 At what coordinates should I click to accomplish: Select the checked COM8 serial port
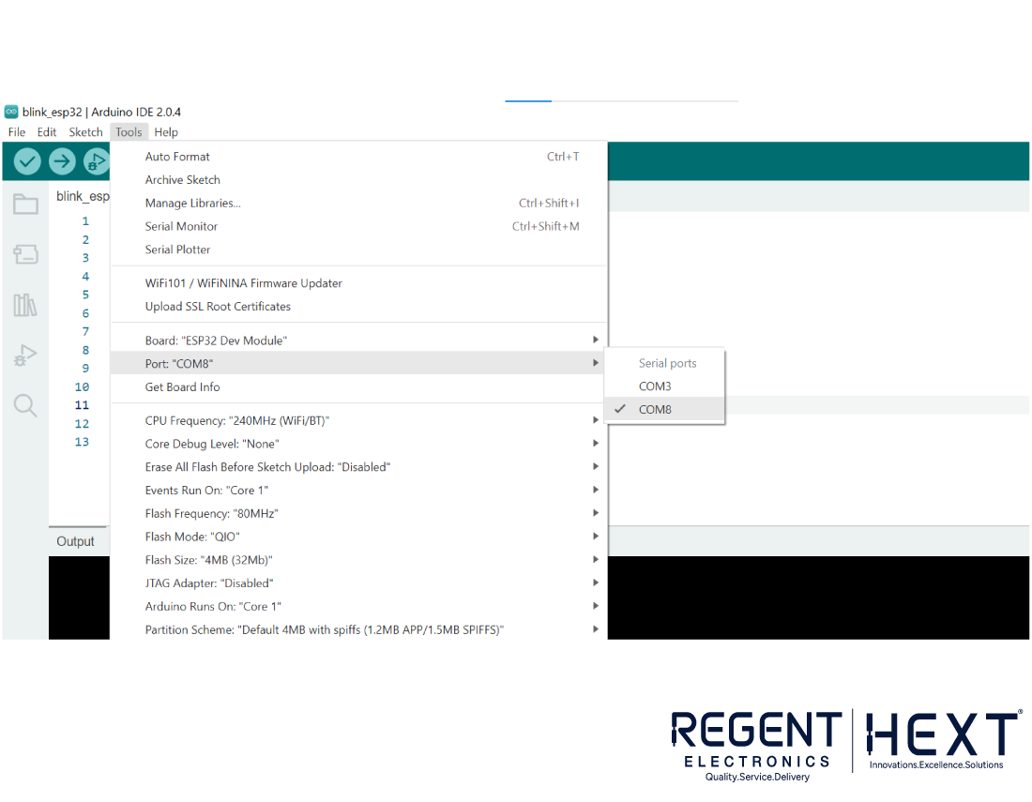click(x=655, y=410)
